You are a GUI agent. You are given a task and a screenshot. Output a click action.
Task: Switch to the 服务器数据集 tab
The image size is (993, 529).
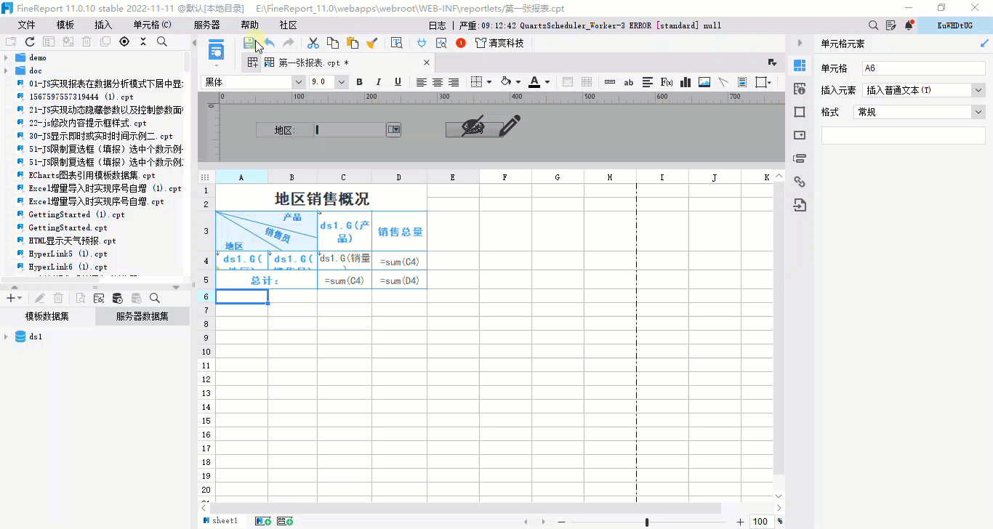pyautogui.click(x=142, y=316)
